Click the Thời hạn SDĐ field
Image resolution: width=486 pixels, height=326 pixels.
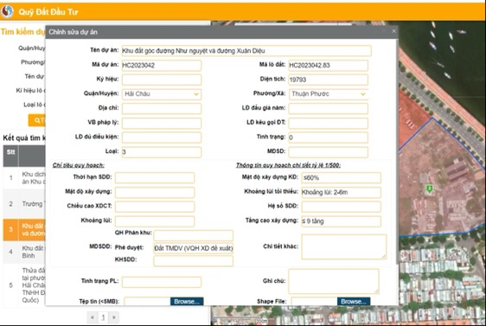[x=155, y=177]
